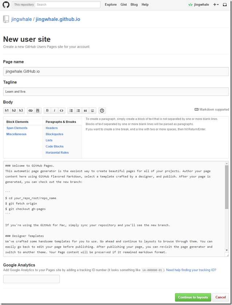
Task: Open Markdown help via the question mark icon
Action: pos(102,111)
